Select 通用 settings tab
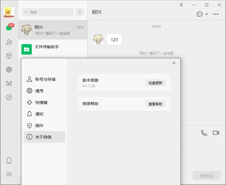Image resolution: width=226 pixels, height=185 pixels. [45, 91]
